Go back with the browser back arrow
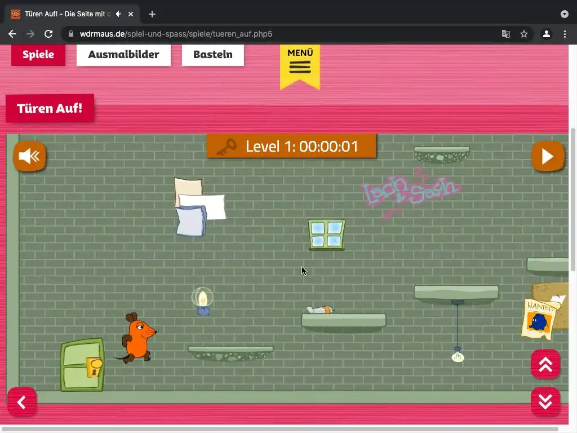Screen dimensions: 577x433 [12, 34]
